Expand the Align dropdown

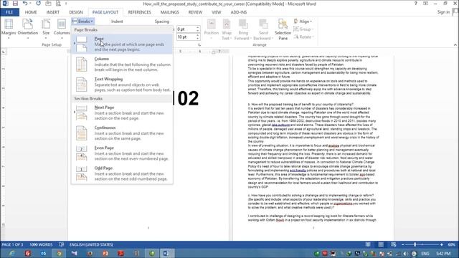(303, 21)
